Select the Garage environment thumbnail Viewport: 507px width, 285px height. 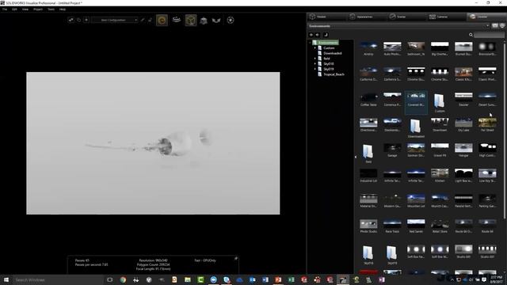tap(392, 150)
